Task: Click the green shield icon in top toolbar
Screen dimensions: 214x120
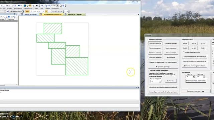Action: coord(27,6)
